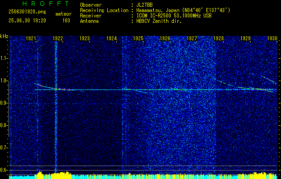Image resolution: width=281 pixels, height=179 pixels.
Task: Click the 0.7 kHz axis label
Action: coord(4,148)
